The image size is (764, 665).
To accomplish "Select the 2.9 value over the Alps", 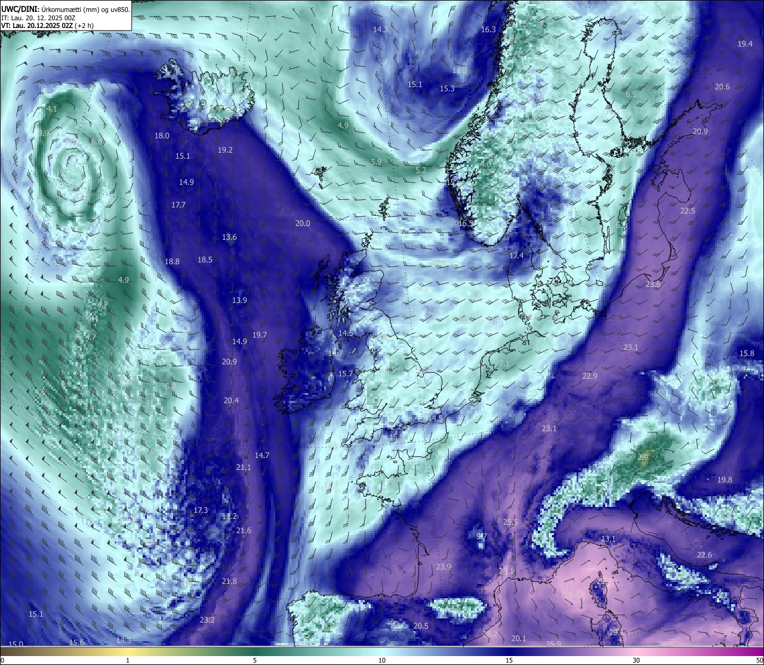I will pyautogui.click(x=643, y=457).
